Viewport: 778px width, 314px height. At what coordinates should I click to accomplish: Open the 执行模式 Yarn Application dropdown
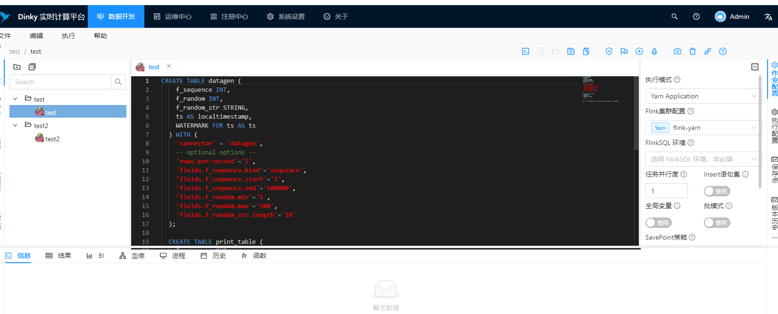click(703, 96)
